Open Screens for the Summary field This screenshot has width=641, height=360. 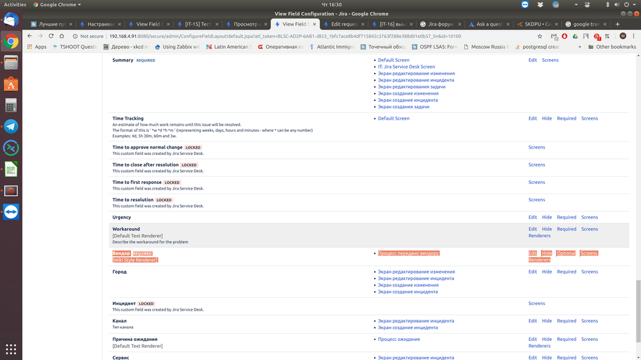click(550, 60)
